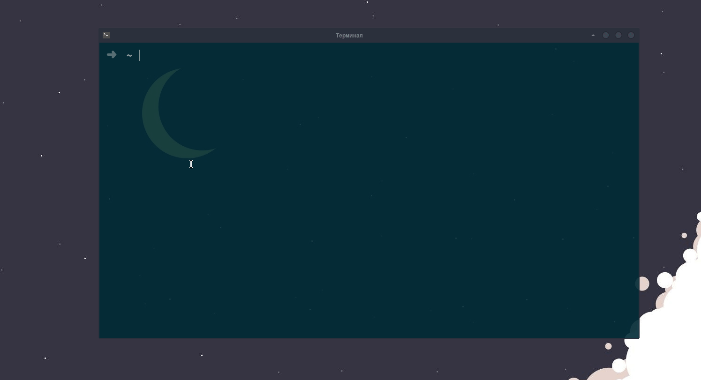Minimize the Терминал window
The image size is (701, 380).
[606, 35]
